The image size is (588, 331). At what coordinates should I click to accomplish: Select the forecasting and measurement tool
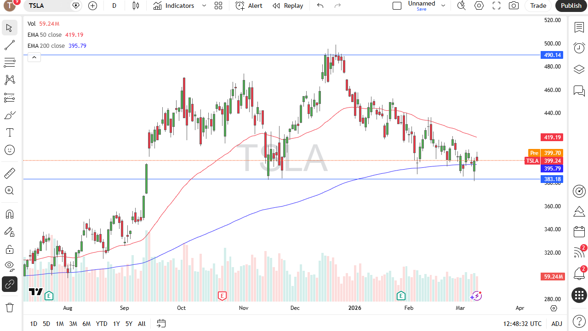tap(9, 97)
